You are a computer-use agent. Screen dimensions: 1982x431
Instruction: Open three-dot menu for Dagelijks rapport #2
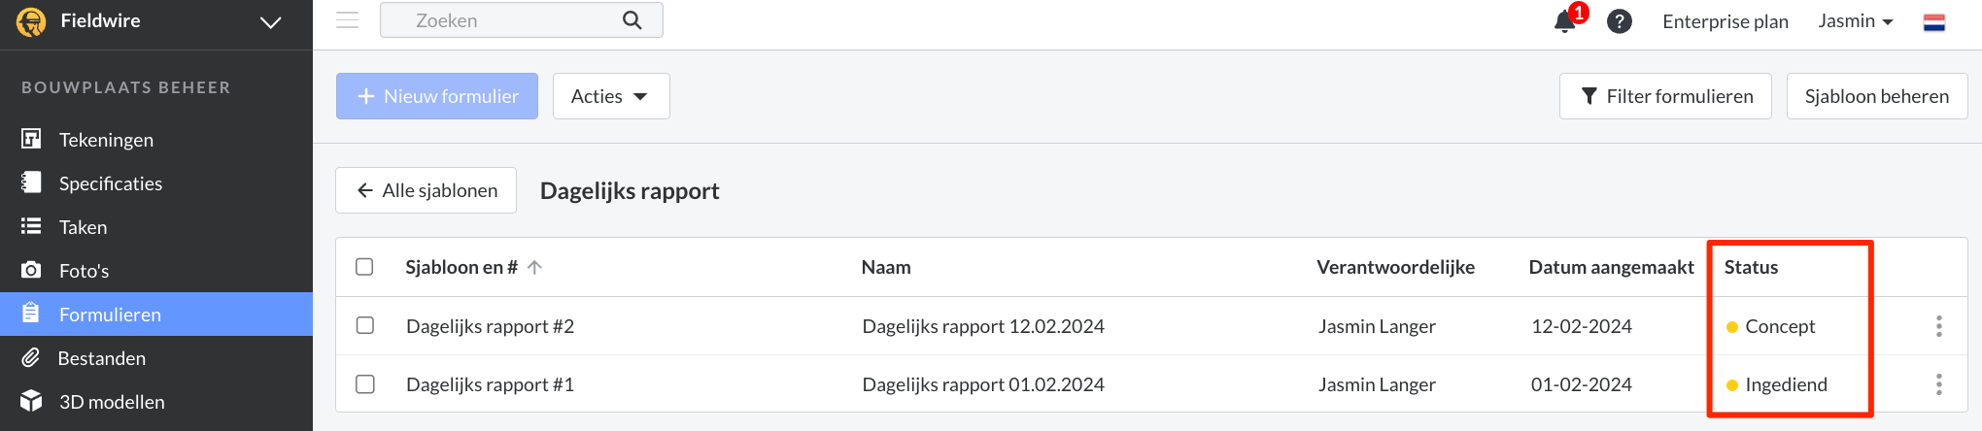point(1939,326)
